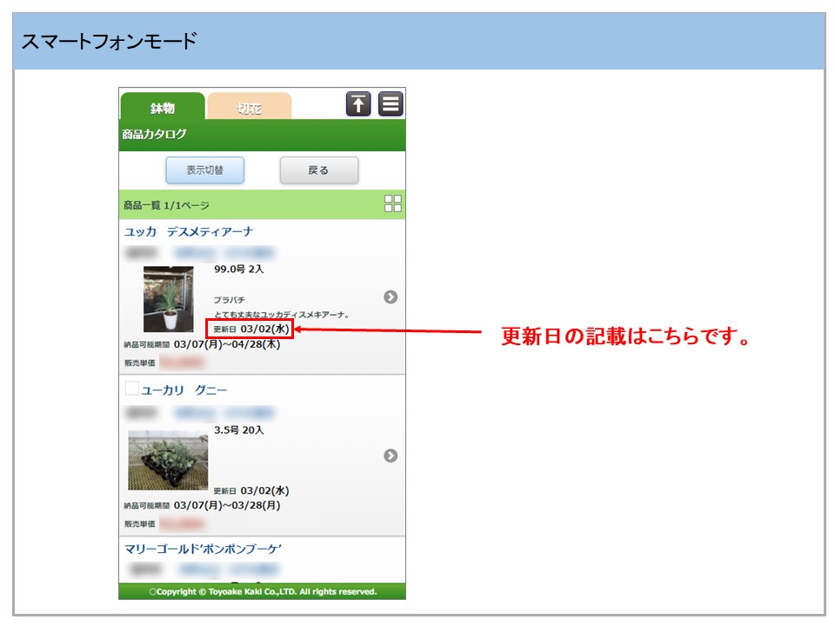The image size is (835, 626).
Task: Tick the checkbox beside ユーカリ グニー
Action: pyautogui.click(x=132, y=389)
